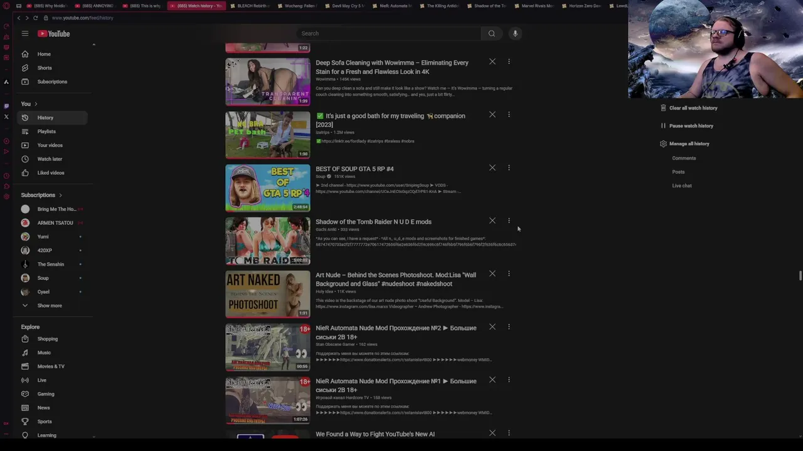Viewport: 803px width, 451px height.
Task: Open options menu for Deep Sofa Cleaning video
Action: tap(509, 62)
